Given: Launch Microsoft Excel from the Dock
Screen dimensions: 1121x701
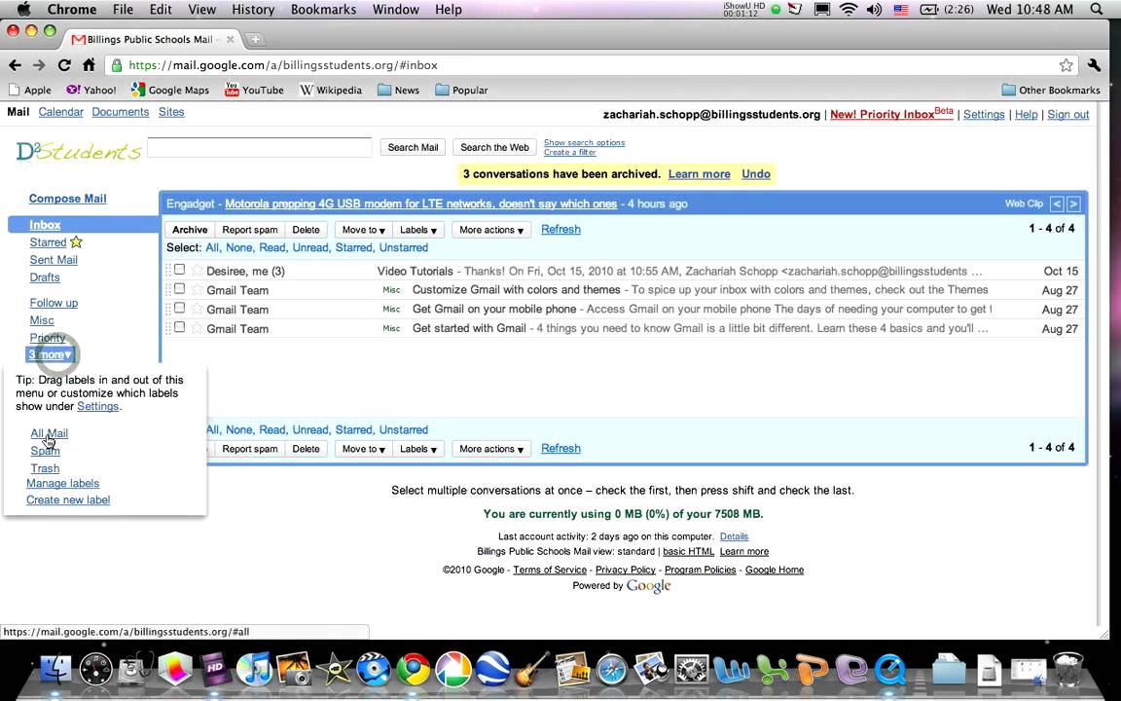Looking at the screenshot, I should pyautogui.click(x=772, y=670).
